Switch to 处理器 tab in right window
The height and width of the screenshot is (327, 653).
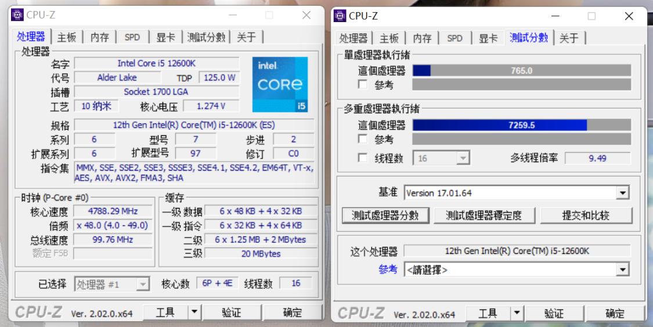point(353,38)
